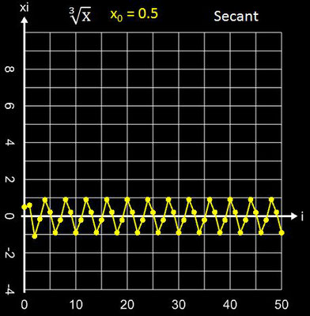This screenshot has height=316, width=310.
Task: Click the x-axis tick label '10'
Action: pos(76,305)
